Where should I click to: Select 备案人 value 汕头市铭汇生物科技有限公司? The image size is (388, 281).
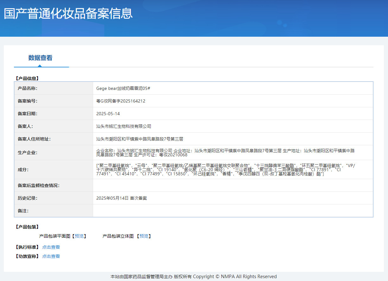pos(124,126)
